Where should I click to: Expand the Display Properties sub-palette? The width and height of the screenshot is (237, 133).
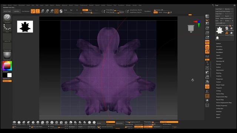coord(221,106)
